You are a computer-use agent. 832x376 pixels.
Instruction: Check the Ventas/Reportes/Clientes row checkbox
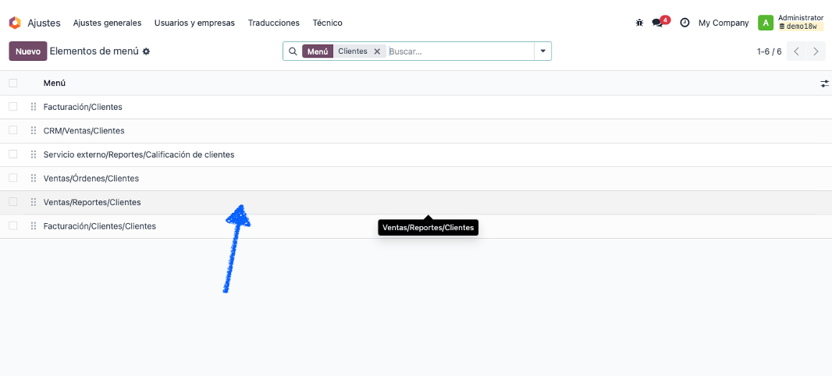12,202
